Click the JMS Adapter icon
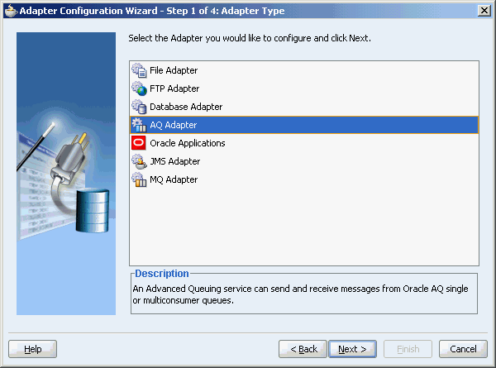 click(139, 161)
